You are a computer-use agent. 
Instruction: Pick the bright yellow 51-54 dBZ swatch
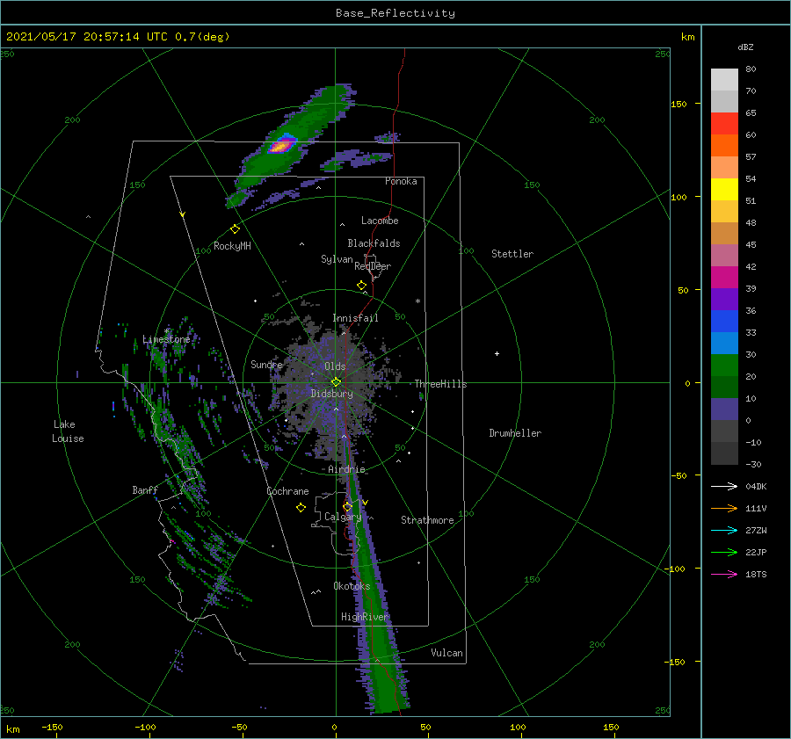[x=724, y=190]
